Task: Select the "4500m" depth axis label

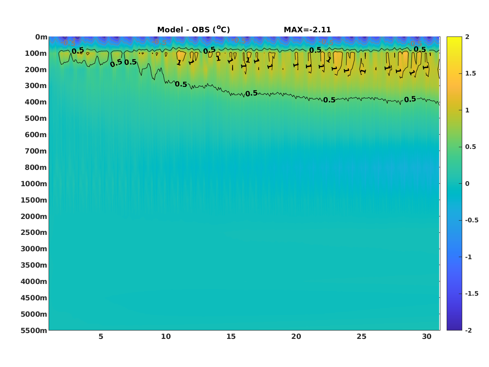Action: click(x=34, y=298)
